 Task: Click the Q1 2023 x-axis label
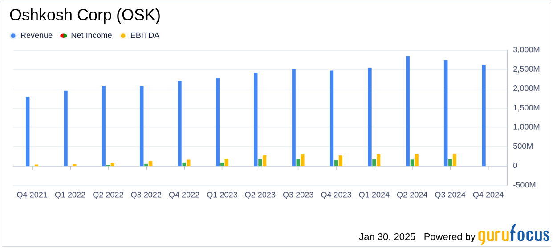pos(222,195)
